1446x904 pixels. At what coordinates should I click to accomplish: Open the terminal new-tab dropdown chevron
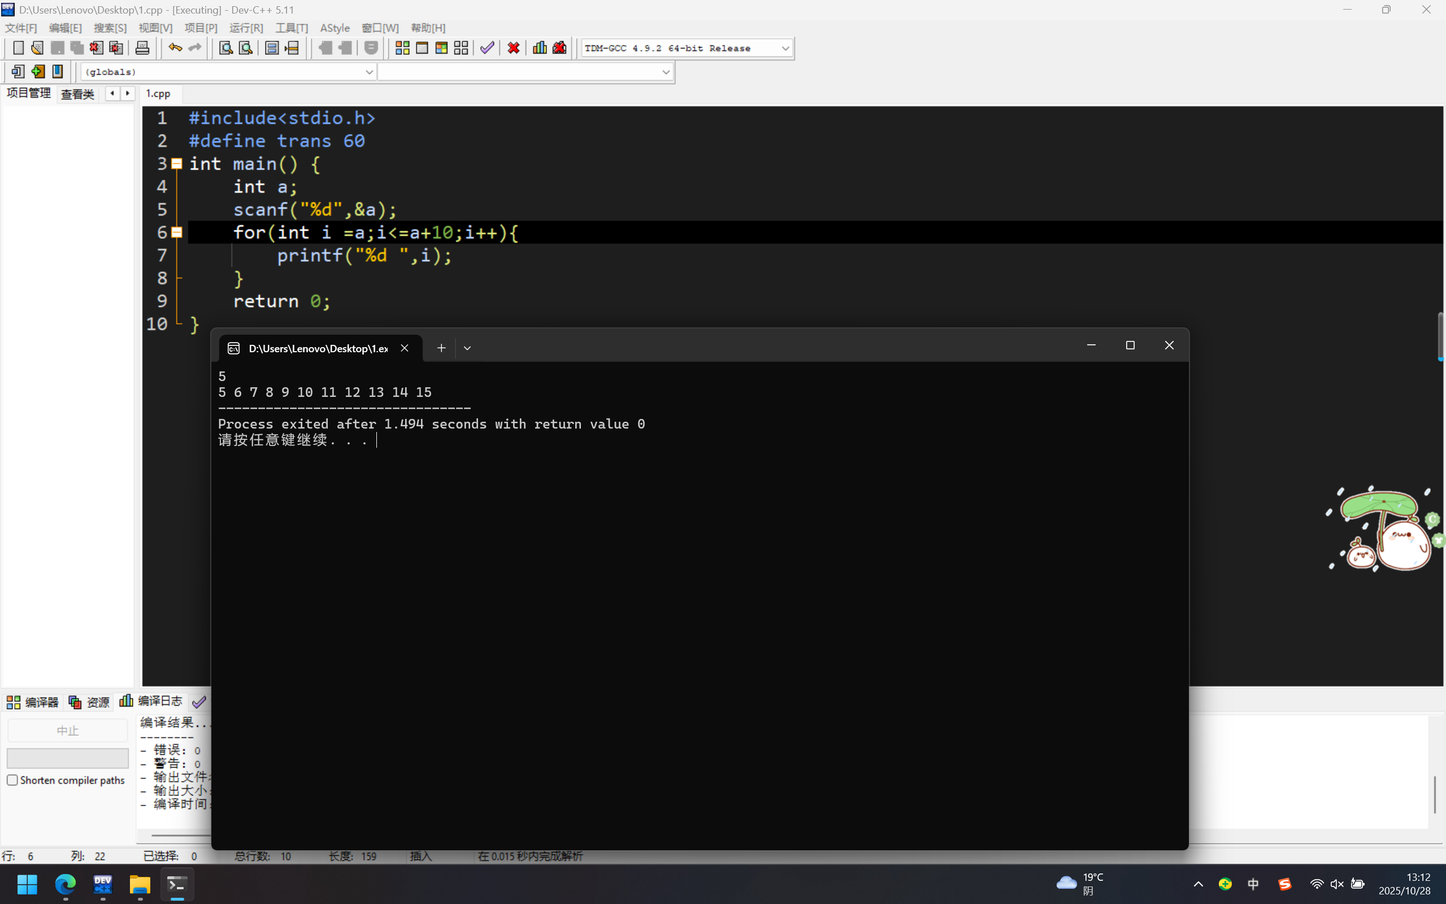[467, 348]
